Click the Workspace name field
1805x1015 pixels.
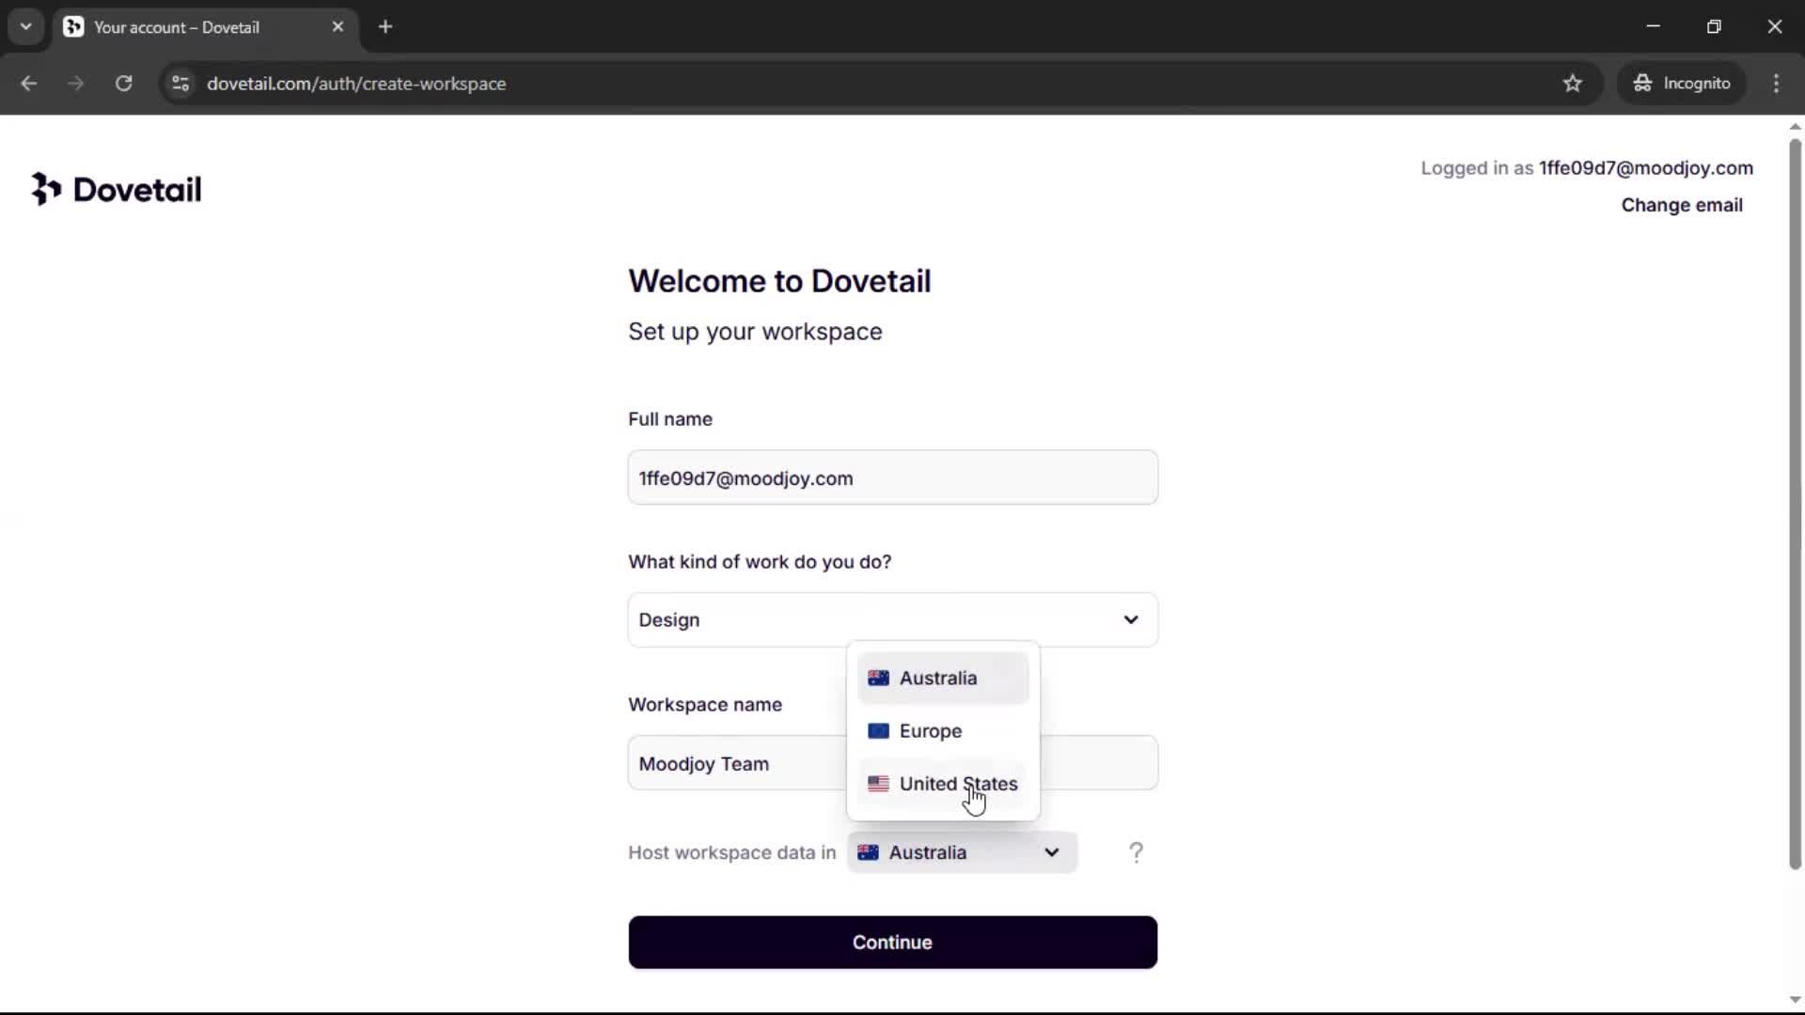coord(733,764)
